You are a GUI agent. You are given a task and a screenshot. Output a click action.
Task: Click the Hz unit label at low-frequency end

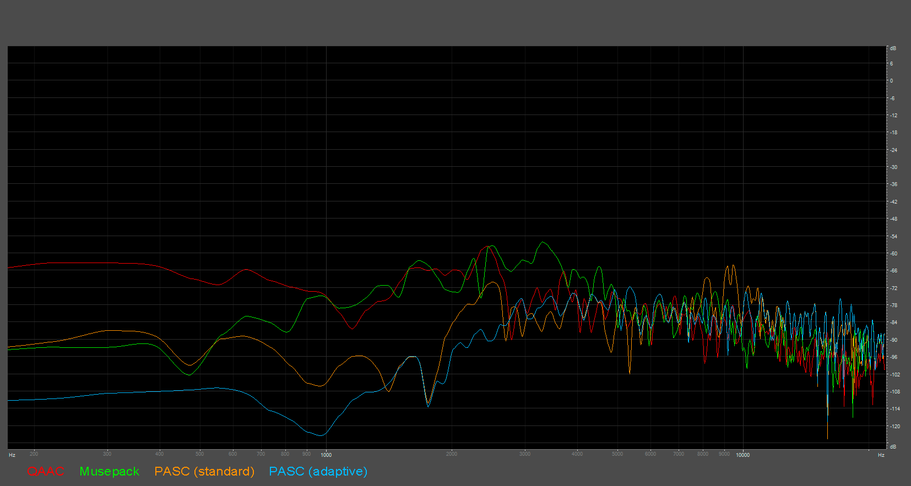pyautogui.click(x=12, y=455)
